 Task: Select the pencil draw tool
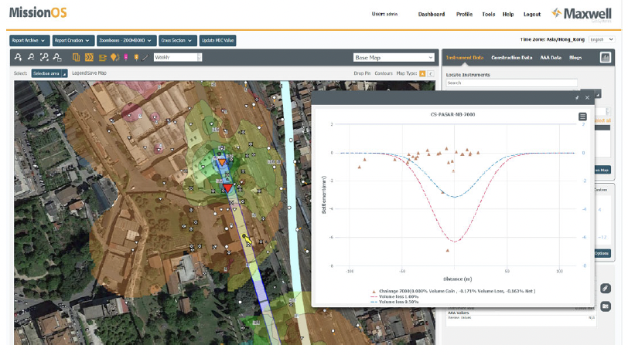pos(145,58)
